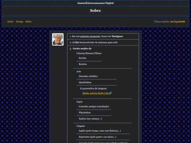191x143 pixels.
Task: Click the 'Desenho Artístico' item
Action: point(88,76)
